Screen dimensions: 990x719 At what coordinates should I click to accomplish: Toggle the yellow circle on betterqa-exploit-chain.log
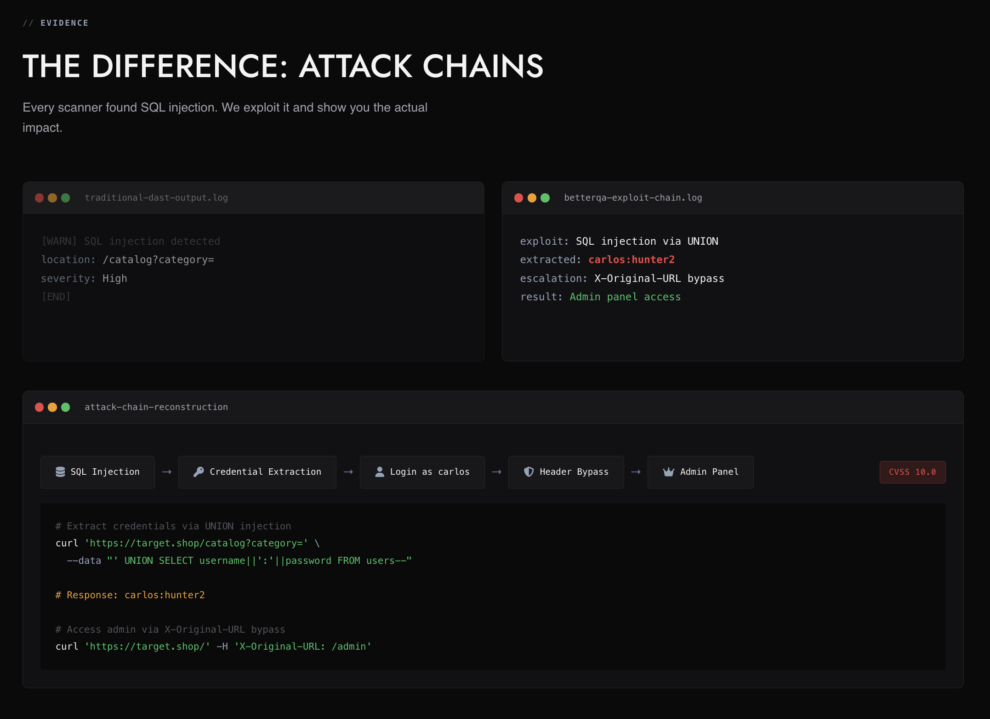(x=532, y=198)
